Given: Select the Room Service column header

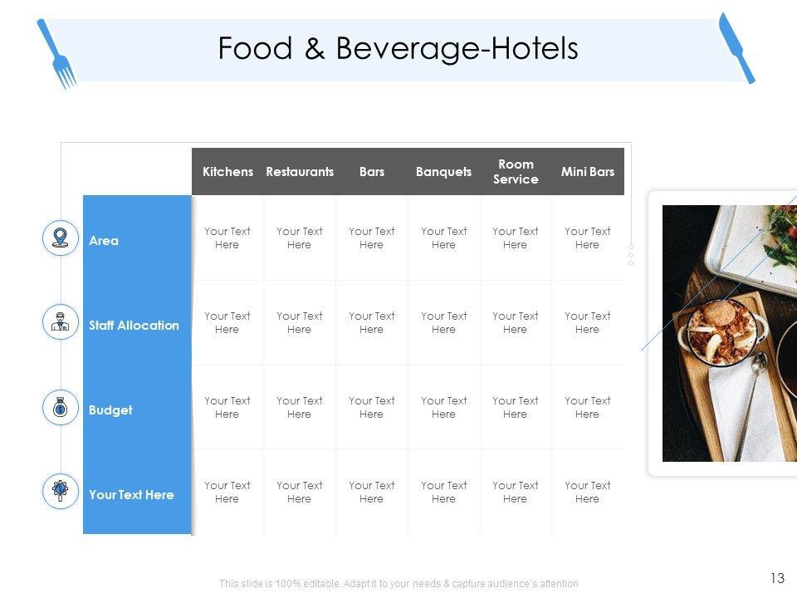Looking at the screenshot, I should tap(516, 172).
